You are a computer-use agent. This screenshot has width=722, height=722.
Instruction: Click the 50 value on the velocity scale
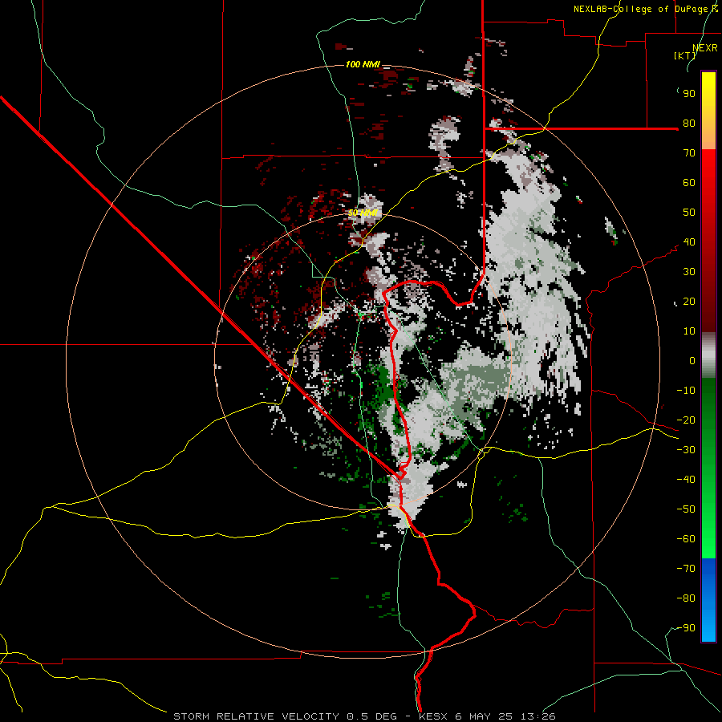[689, 213]
